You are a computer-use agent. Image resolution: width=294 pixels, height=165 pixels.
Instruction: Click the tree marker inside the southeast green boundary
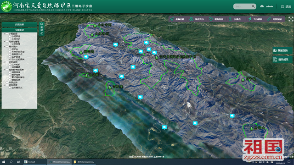252,128
